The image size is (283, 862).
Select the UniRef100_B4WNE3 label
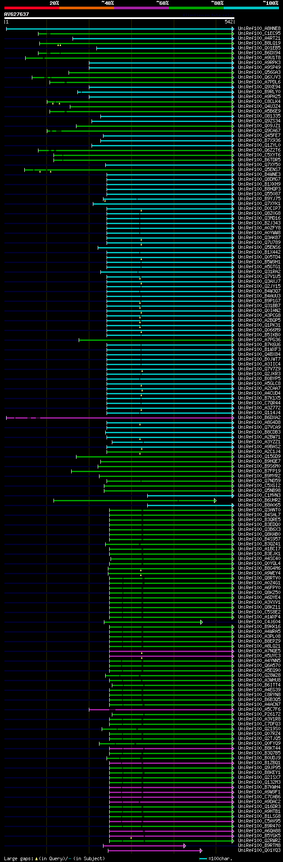tap(259, 174)
